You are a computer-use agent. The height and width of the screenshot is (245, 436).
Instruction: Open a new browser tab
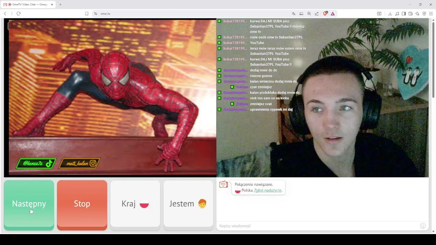[60, 4]
